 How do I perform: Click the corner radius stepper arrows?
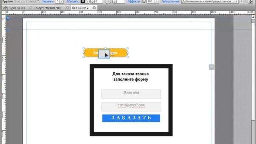[x=115, y=2]
